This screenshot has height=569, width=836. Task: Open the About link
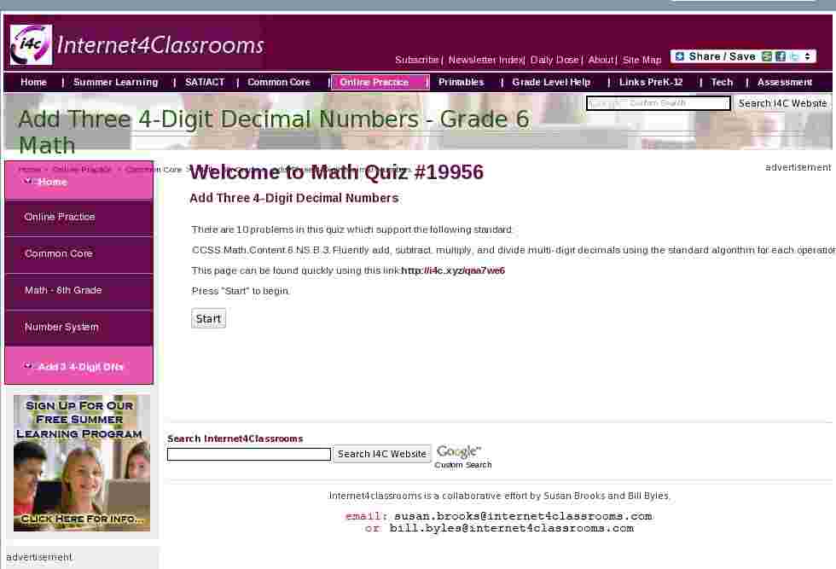tap(601, 60)
